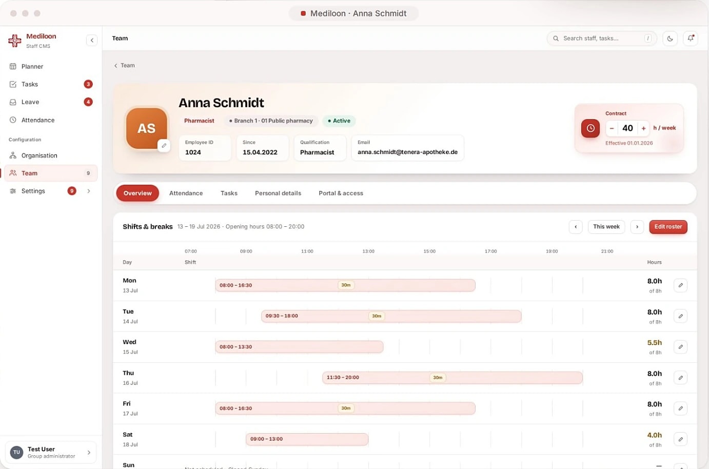Screen dimensions: 709x469
Task: Click the email anna.schmidt@tenera-apotheke.de
Action: click(407, 152)
